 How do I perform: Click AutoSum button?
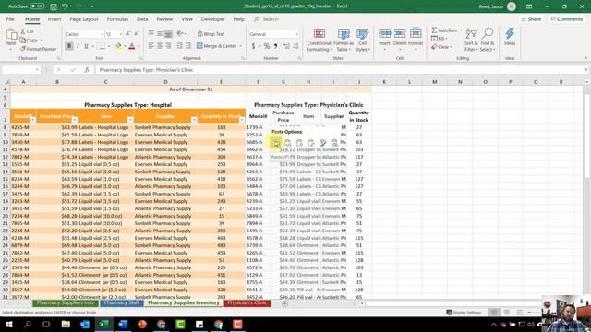[x=444, y=30]
